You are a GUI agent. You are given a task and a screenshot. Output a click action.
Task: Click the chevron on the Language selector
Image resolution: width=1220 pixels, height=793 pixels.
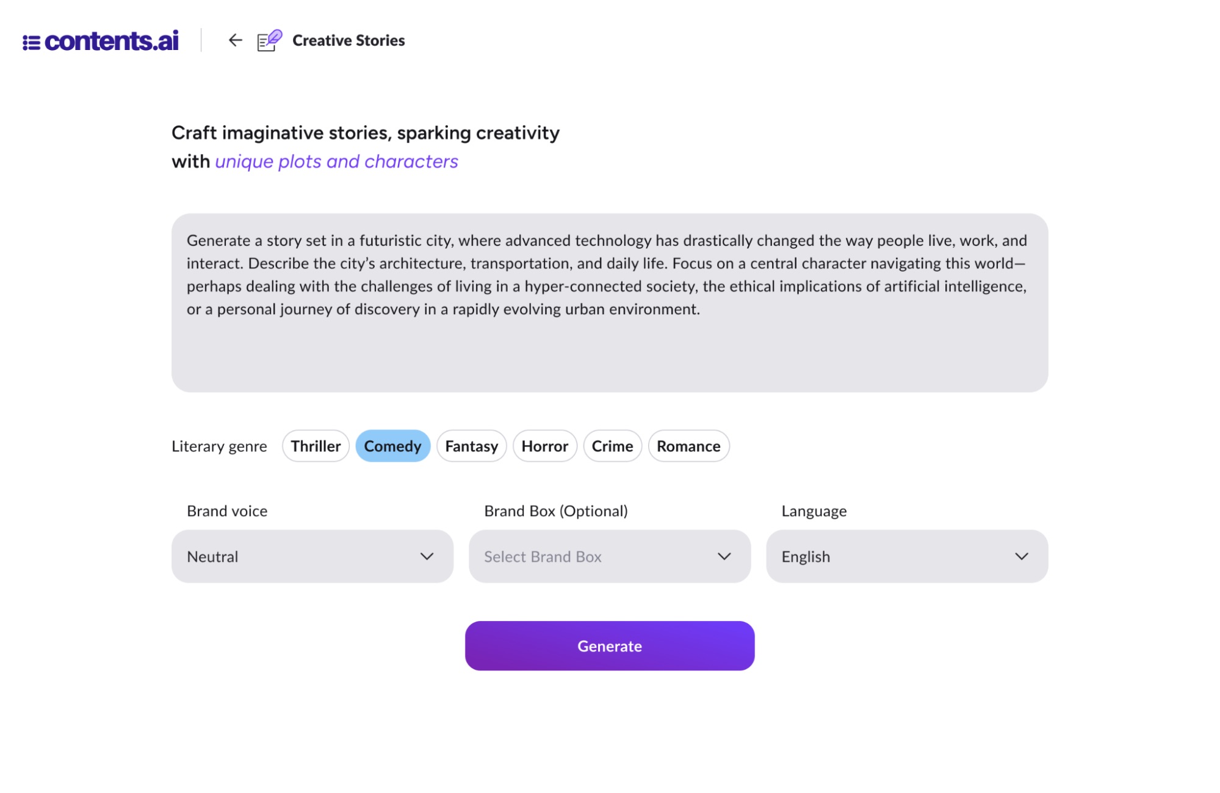(1022, 556)
